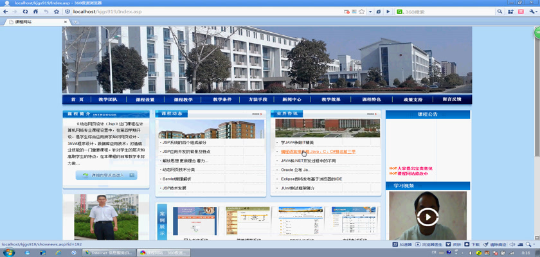Switch to the 课程网站 browser tab

coord(32,22)
